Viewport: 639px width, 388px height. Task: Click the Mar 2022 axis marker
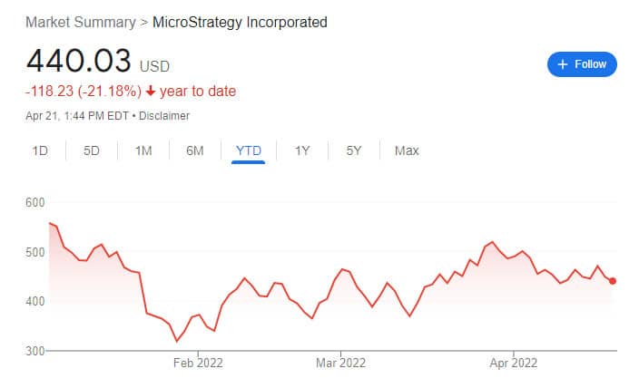tap(340, 363)
